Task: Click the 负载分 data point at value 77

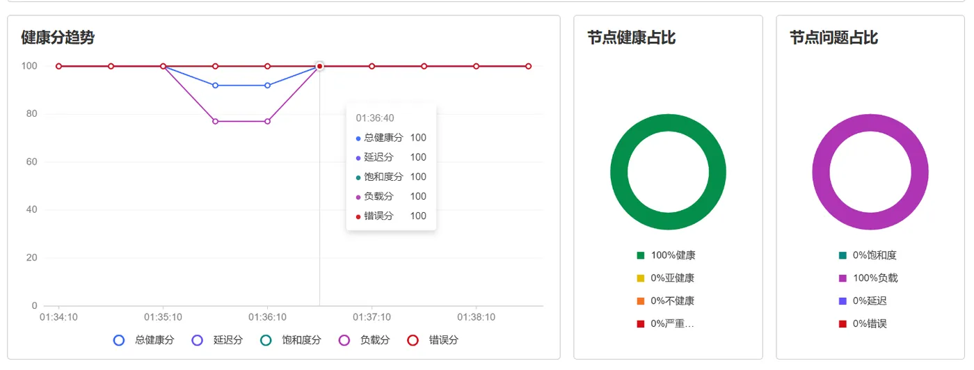Action: click(216, 122)
